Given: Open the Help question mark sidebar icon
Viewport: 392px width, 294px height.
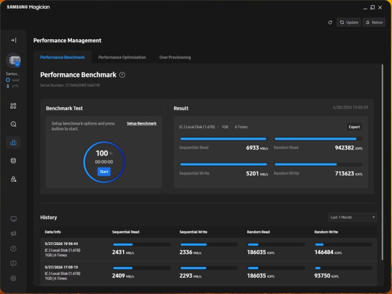Looking at the screenshot, I should (x=14, y=248).
